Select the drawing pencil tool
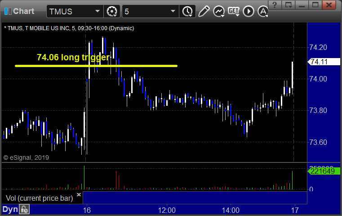The height and width of the screenshot is (216, 342). [x=204, y=11]
